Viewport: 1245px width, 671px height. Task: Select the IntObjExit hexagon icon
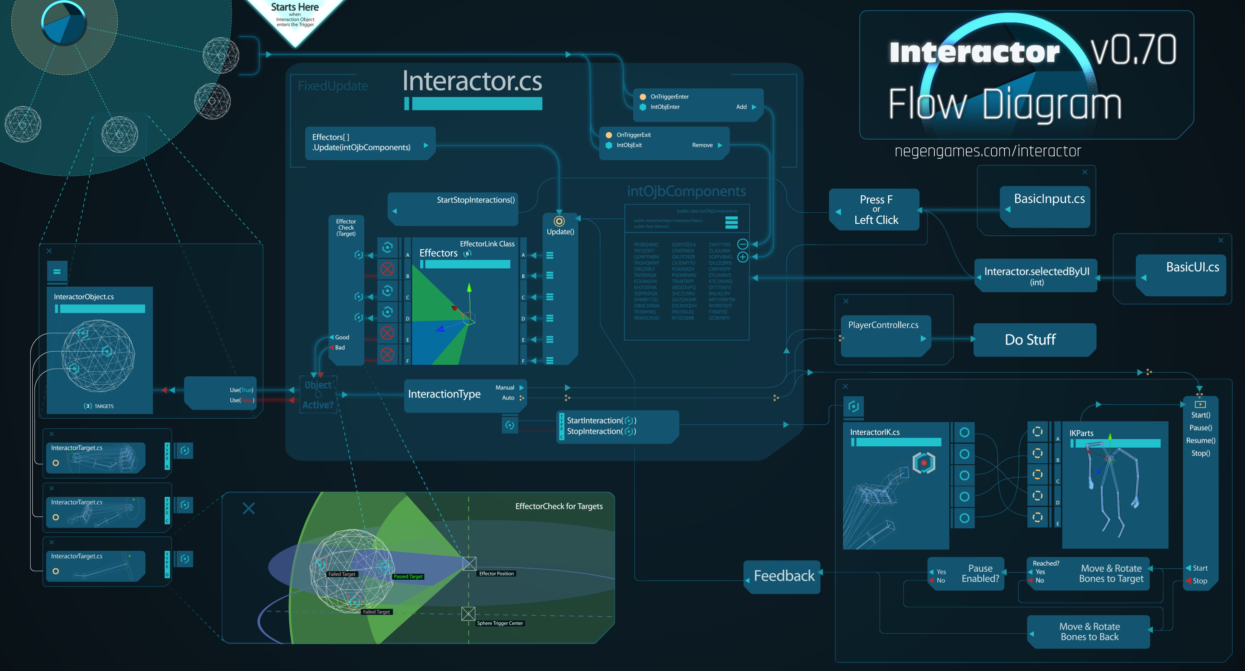608,144
